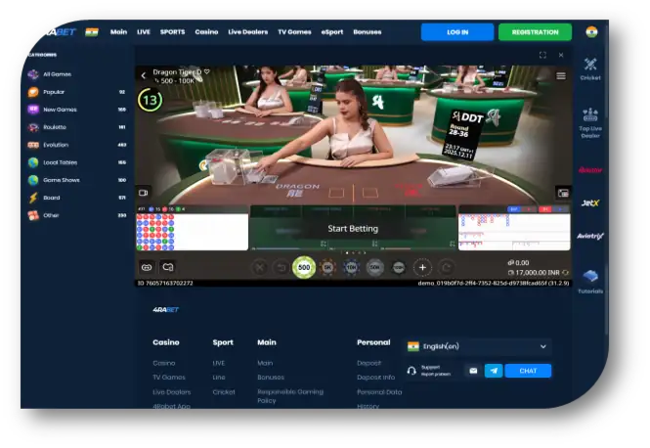Click the email envelope support icon
The image size is (650, 448).
point(472,371)
